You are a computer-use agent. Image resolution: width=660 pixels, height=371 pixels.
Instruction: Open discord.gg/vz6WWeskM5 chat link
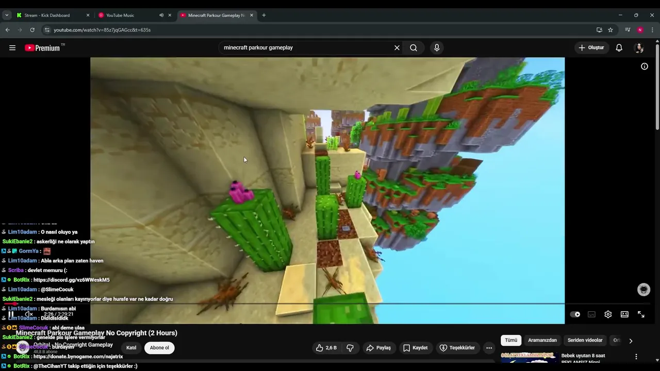tap(72, 280)
